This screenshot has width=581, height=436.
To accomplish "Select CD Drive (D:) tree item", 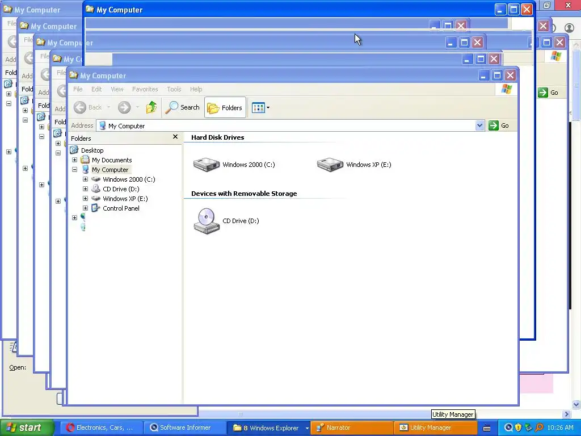I will coord(121,188).
